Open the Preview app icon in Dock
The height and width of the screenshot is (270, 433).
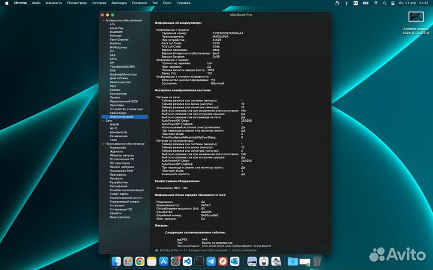tap(252, 261)
